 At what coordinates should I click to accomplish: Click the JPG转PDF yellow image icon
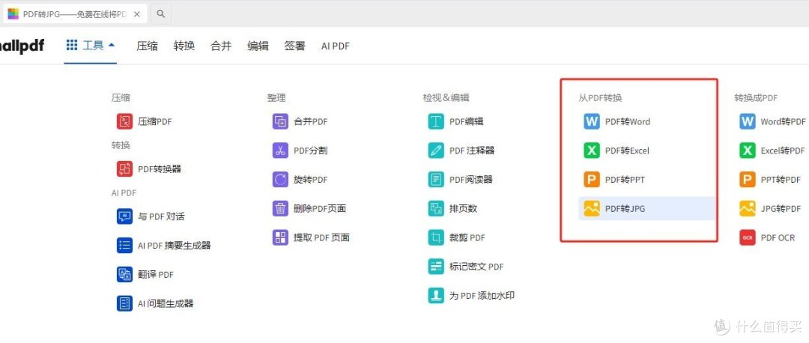pyautogui.click(x=748, y=208)
